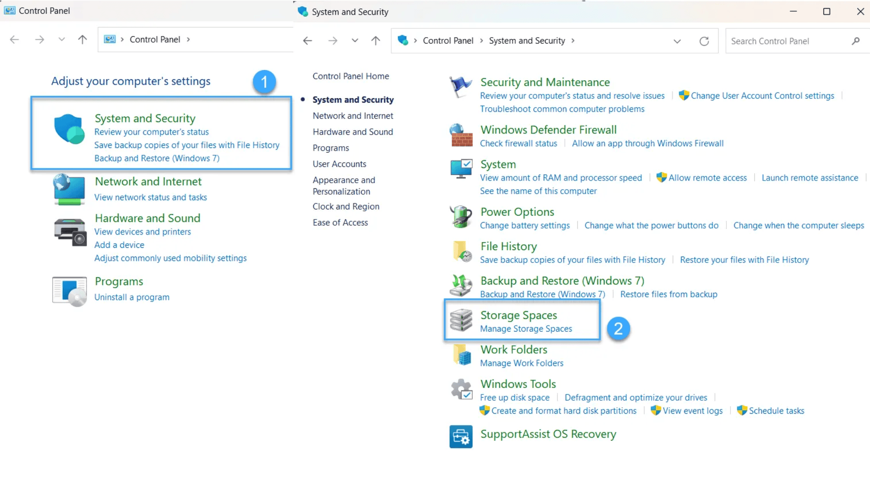The height and width of the screenshot is (481, 870).
Task: Go forward in the System and Security window
Action: point(333,41)
